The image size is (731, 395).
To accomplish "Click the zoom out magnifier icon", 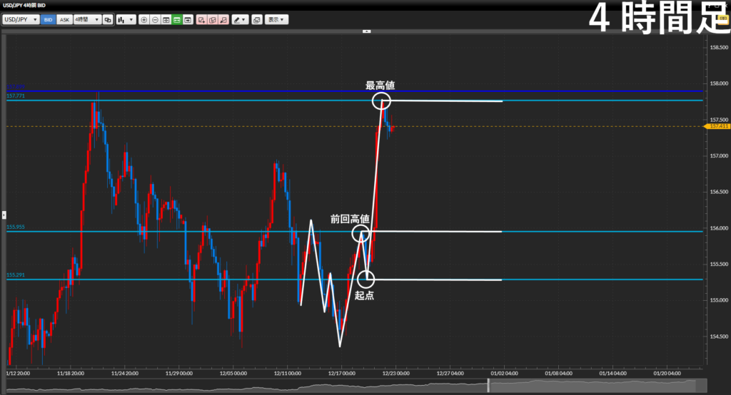I will (x=156, y=20).
